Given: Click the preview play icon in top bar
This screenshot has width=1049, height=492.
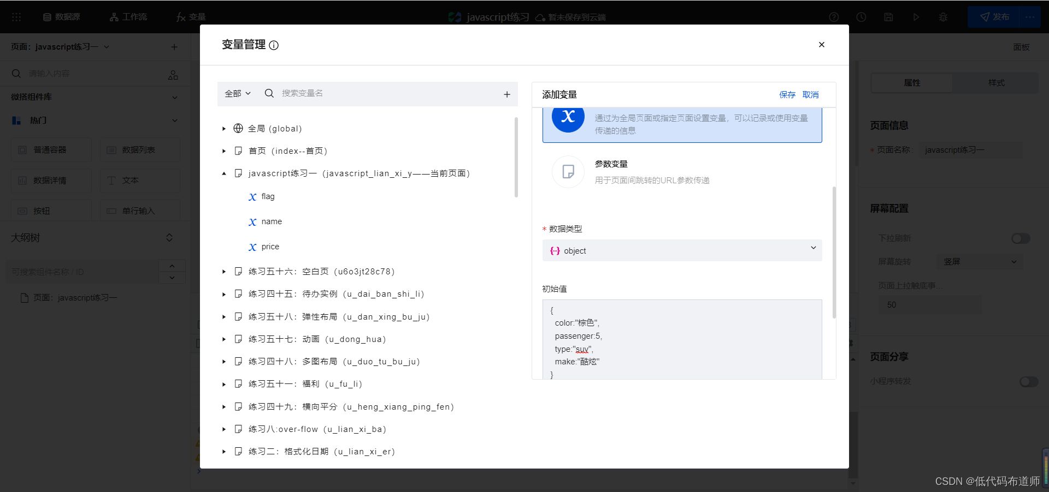Looking at the screenshot, I should pos(916,17).
